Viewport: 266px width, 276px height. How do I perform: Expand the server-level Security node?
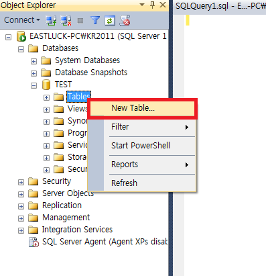[x=21, y=182]
